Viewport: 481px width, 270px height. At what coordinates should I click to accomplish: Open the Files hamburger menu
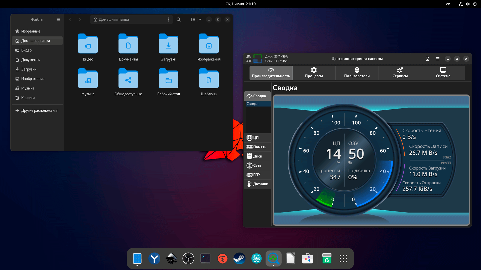pyautogui.click(x=58, y=19)
